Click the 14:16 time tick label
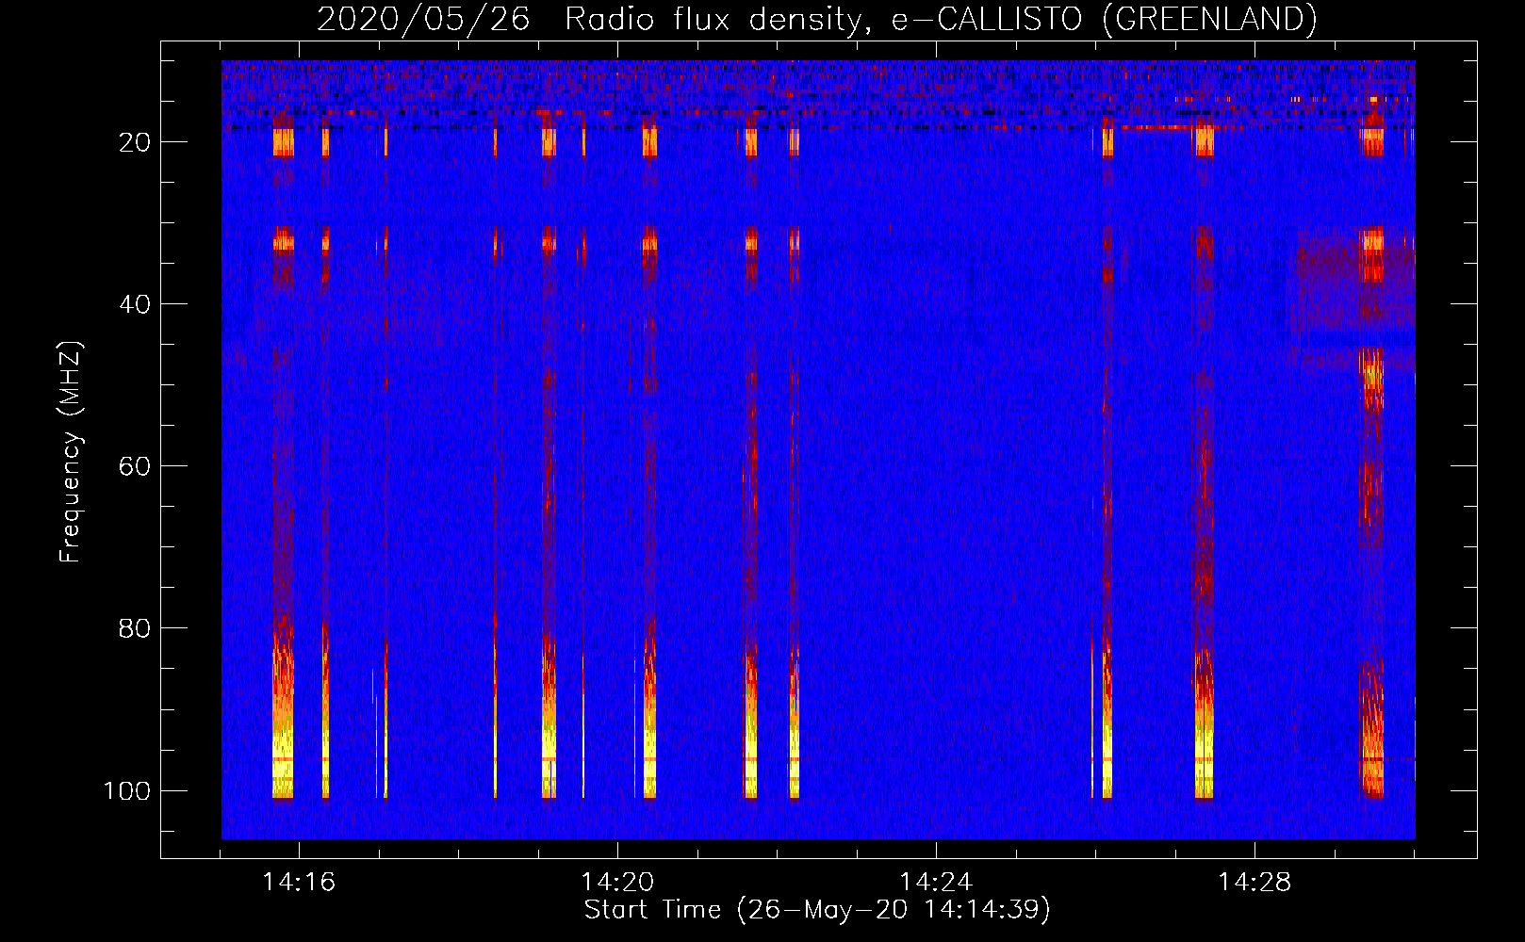The height and width of the screenshot is (942, 1525). (x=299, y=882)
